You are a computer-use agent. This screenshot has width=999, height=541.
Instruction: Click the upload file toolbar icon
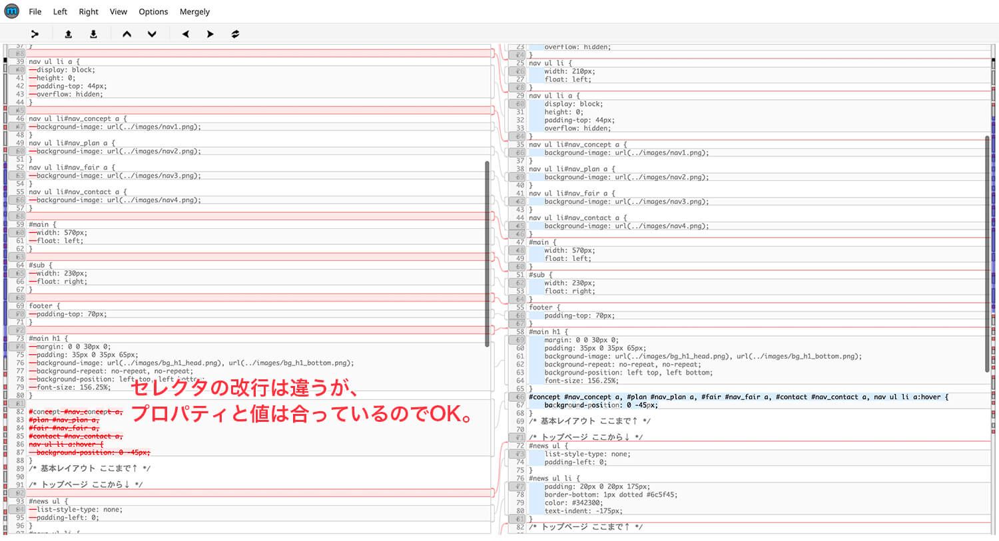click(x=68, y=34)
